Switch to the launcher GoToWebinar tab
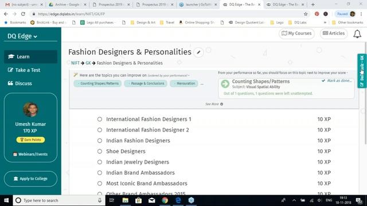This screenshot has width=367, height=206. [x=198, y=5]
